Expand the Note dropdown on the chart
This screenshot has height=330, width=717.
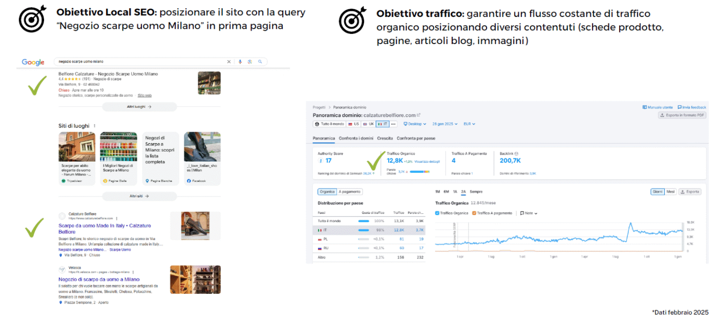[x=529, y=213]
